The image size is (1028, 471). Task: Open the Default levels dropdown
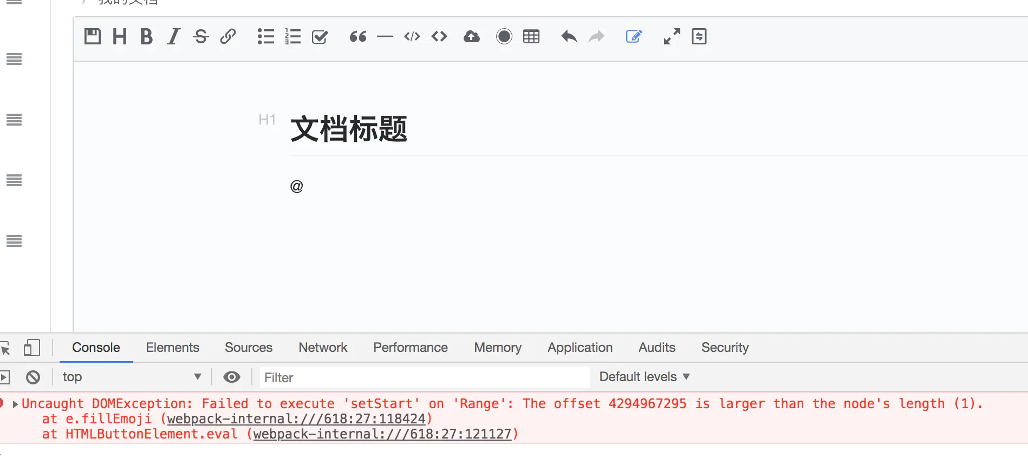click(644, 377)
